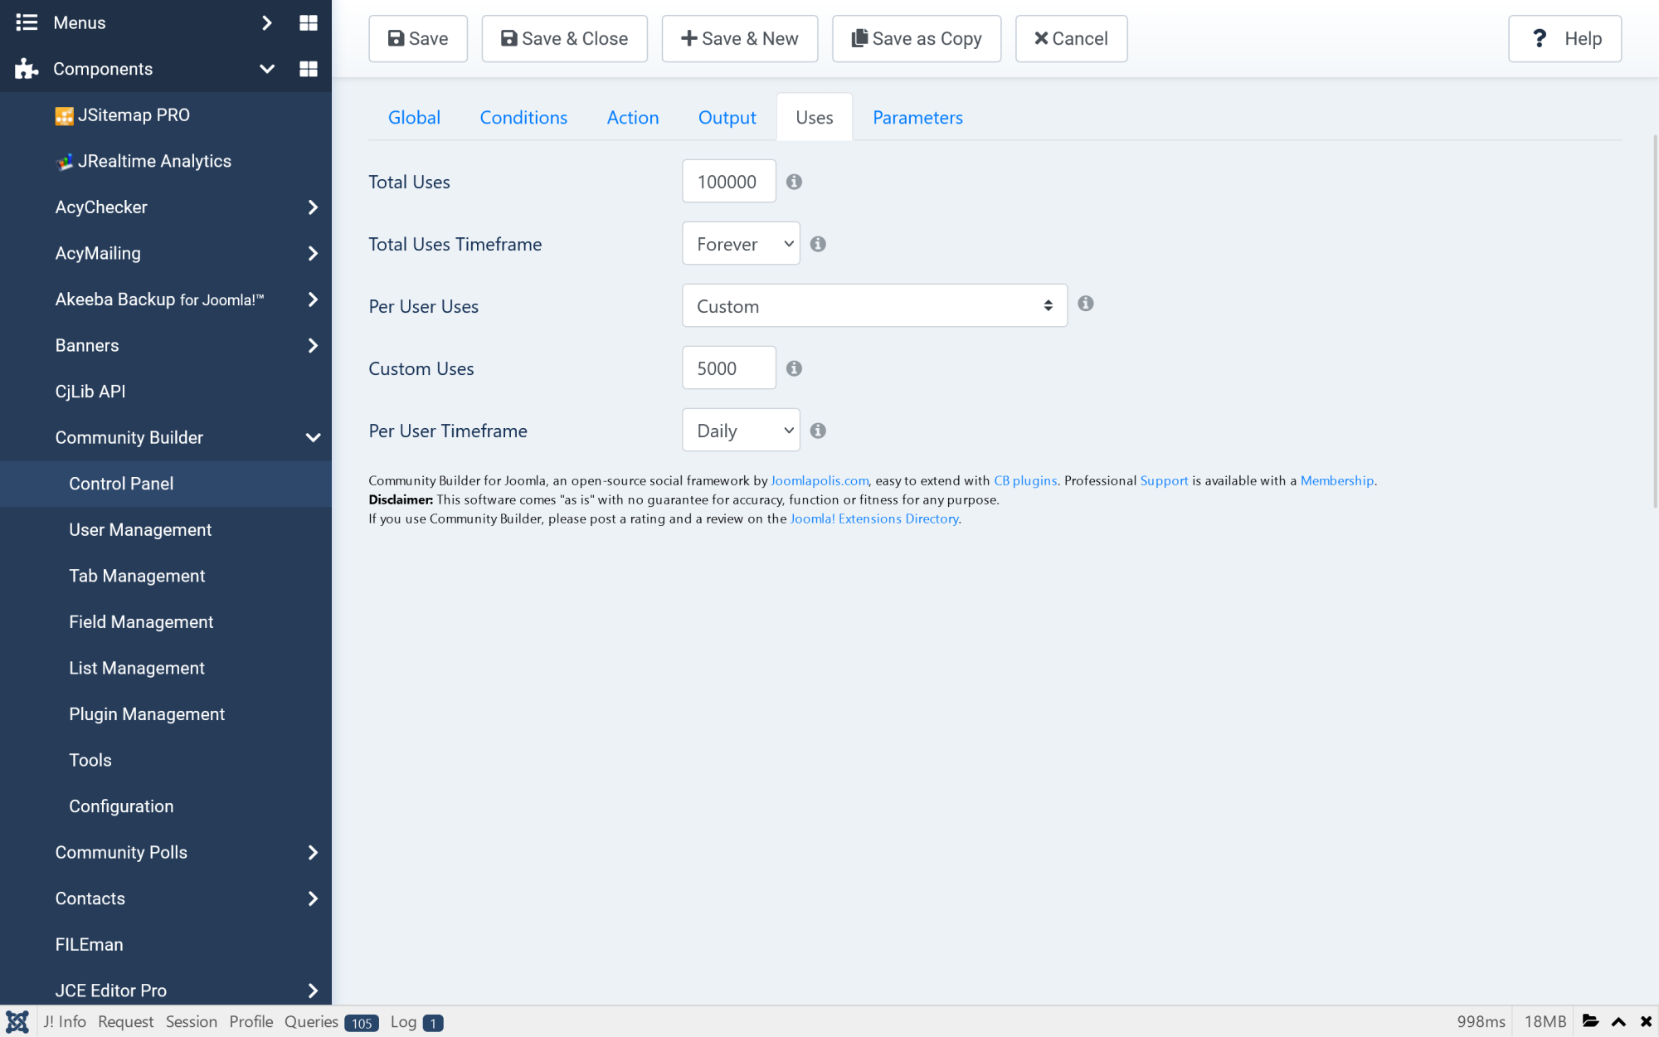Image resolution: width=1659 pixels, height=1037 pixels.
Task: Click the Total Uses input field
Action: point(729,182)
